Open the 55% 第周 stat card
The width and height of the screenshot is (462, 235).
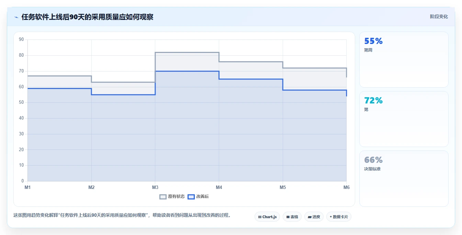coord(404,59)
